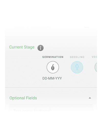Open the Current Stage info icon
Viewport: 102px width, 127px height.
click(x=41, y=48)
